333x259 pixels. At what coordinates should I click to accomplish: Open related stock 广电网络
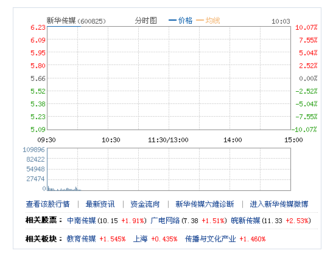pos(165,221)
